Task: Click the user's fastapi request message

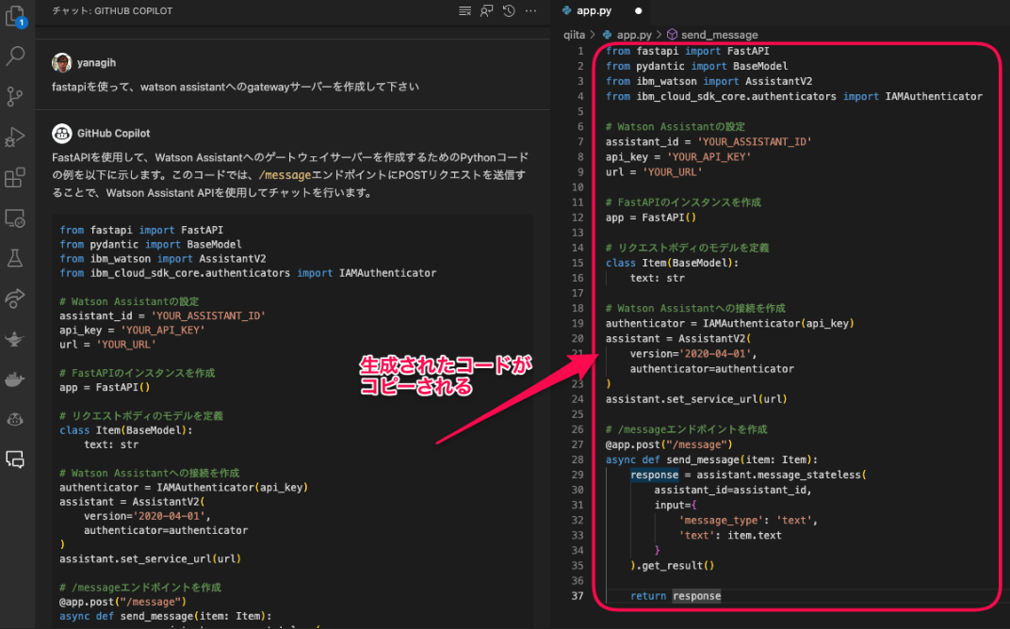Action: (236, 87)
